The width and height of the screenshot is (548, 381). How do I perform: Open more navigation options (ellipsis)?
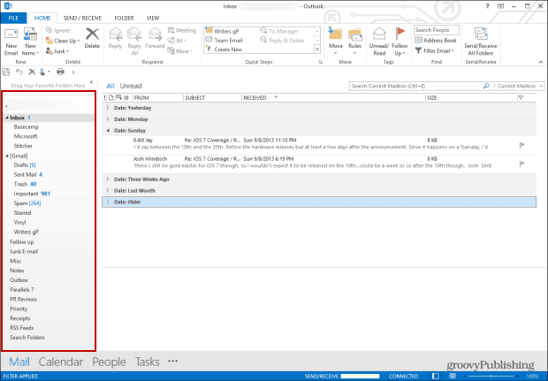[x=173, y=361]
